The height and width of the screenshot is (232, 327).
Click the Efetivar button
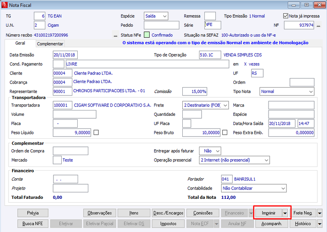point(66,224)
